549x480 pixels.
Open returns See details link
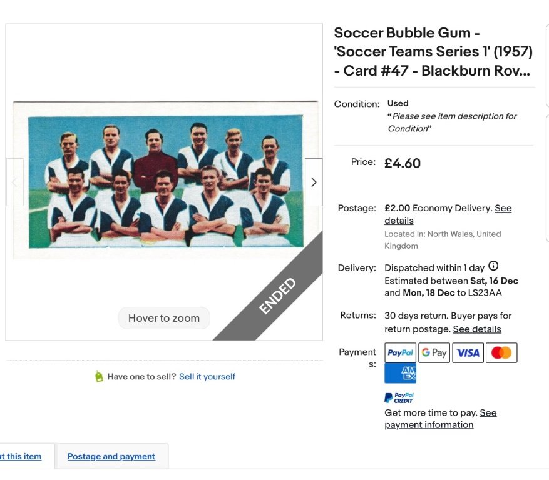pyautogui.click(x=477, y=329)
